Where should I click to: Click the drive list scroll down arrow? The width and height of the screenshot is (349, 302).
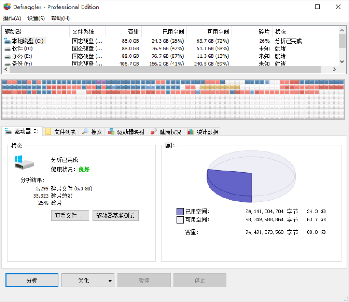tap(342, 62)
